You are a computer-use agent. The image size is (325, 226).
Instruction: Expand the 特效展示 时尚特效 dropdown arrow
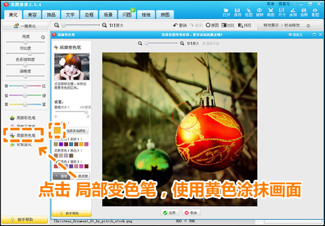(x=308, y=26)
